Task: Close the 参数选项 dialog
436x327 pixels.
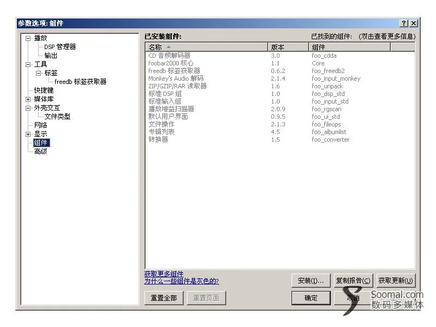Action: (414, 23)
